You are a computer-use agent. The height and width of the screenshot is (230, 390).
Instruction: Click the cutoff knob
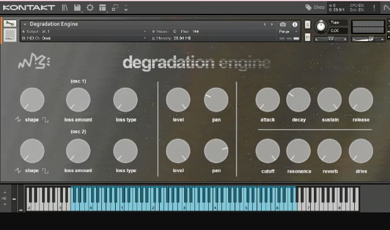coord(267,151)
